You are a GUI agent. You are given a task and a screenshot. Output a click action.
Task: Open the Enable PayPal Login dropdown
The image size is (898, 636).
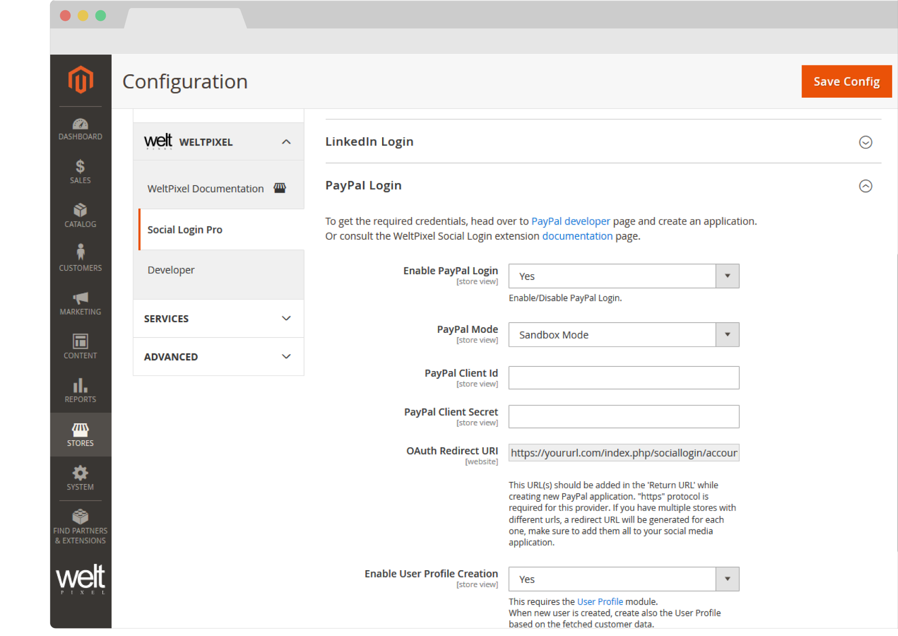[623, 276]
